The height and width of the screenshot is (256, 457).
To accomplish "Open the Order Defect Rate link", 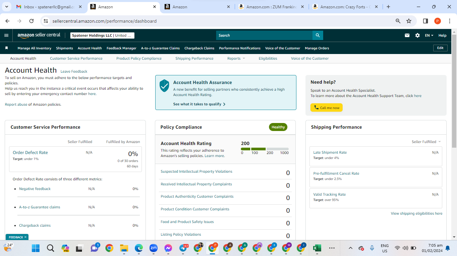I will pos(30,152).
